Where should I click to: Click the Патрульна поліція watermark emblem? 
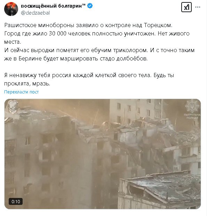192,109
